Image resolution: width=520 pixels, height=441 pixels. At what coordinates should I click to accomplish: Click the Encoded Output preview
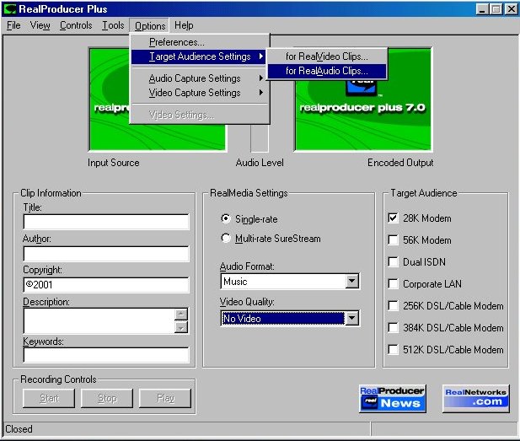(x=362, y=99)
